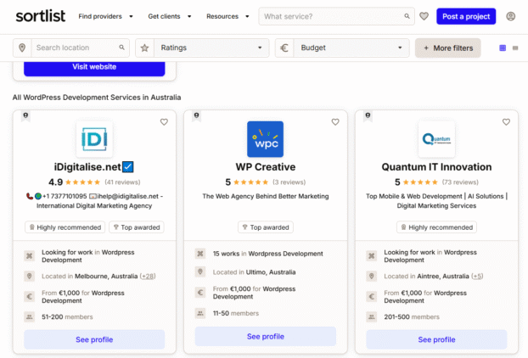Click 11-50 members text
Image resolution: width=528 pixels, height=358 pixels.
pos(236,313)
